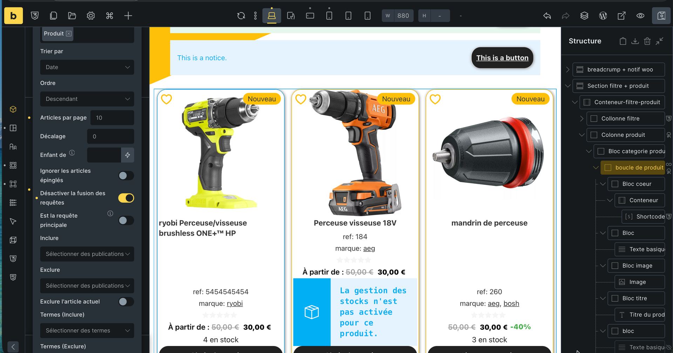Screen dimensions: 673x353
Task: Click the 'This is a button' button
Action: click(x=502, y=58)
